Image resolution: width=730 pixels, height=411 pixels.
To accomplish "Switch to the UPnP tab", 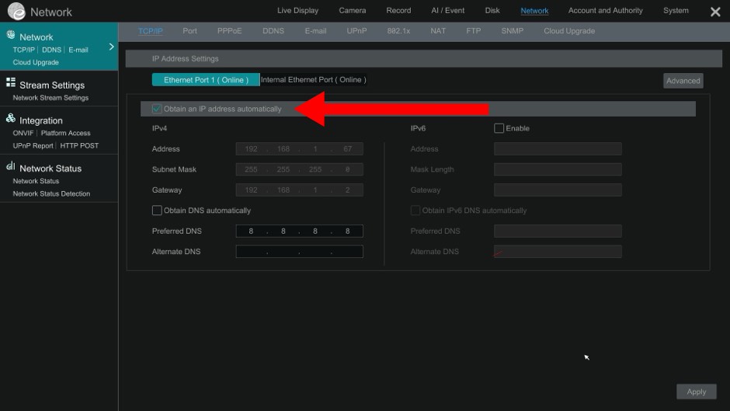I will [x=356, y=31].
